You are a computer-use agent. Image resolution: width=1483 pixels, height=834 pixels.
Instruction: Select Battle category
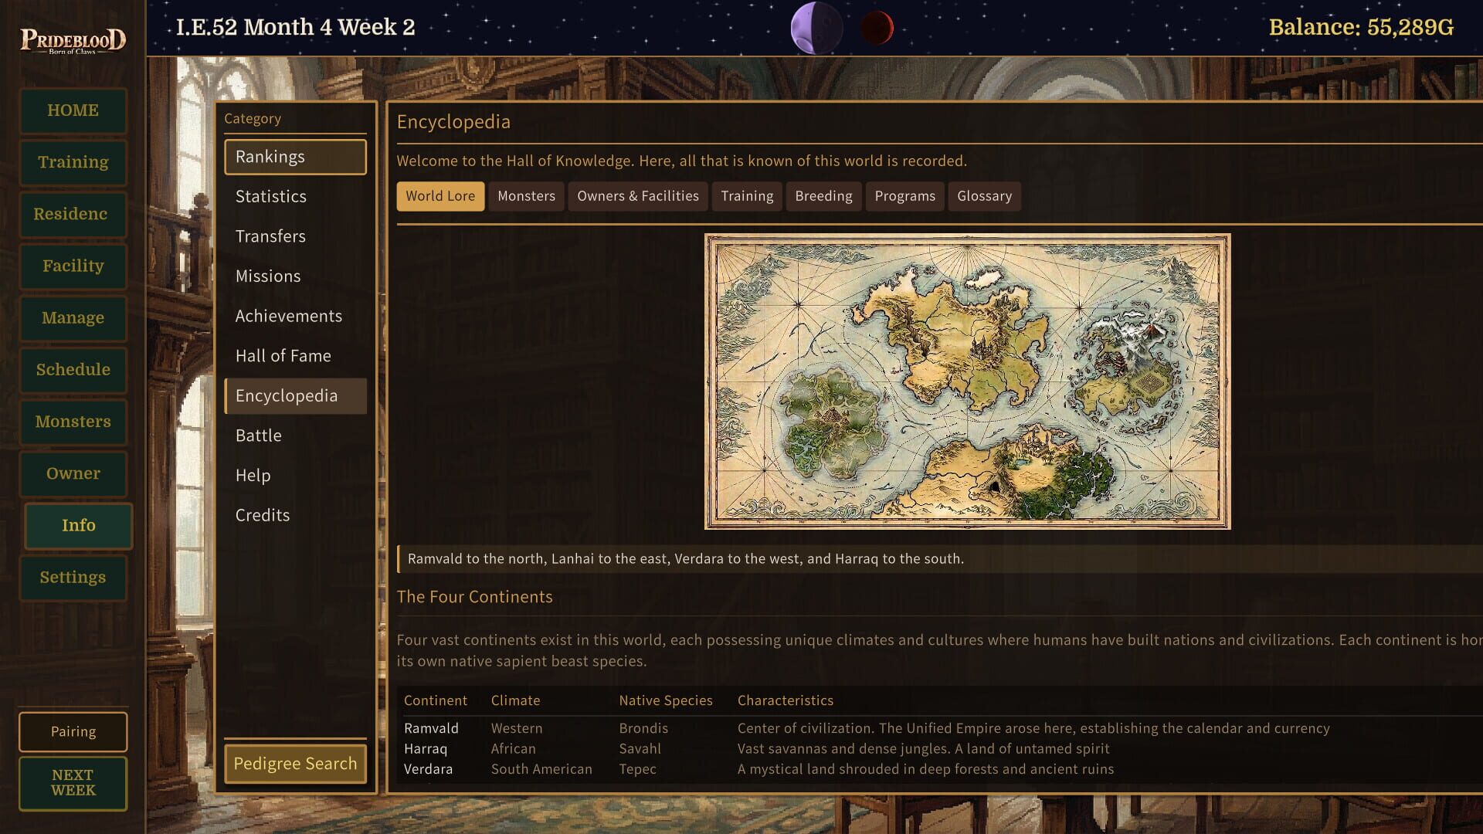point(295,436)
